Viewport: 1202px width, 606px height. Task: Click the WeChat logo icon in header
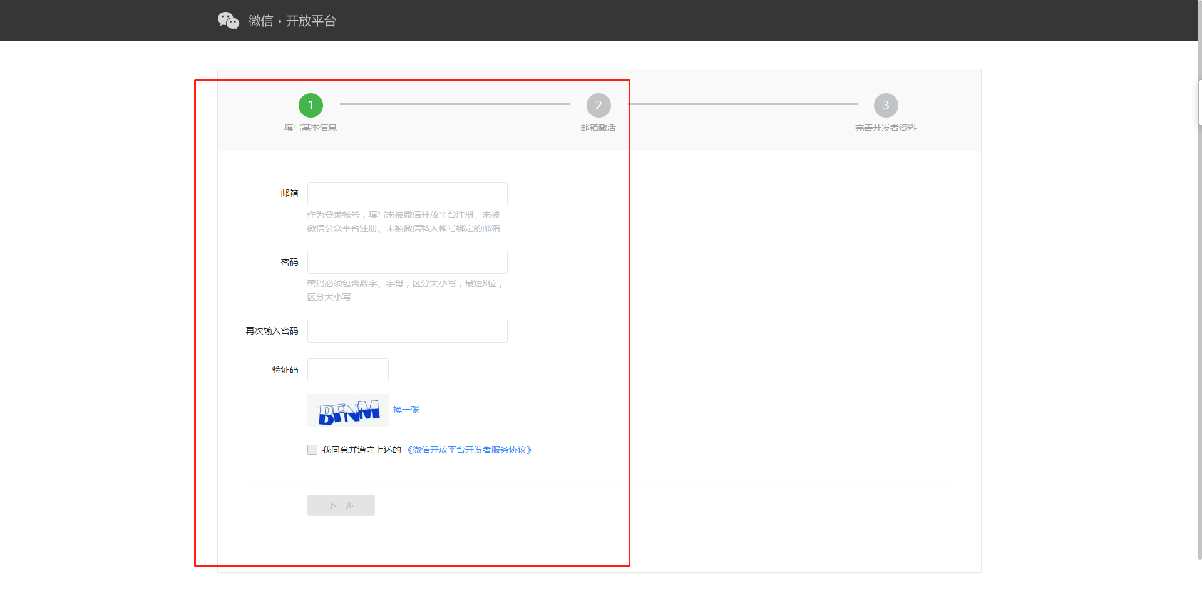tap(229, 21)
